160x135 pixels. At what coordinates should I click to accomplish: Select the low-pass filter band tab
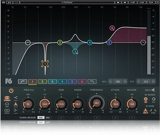click(92, 82)
